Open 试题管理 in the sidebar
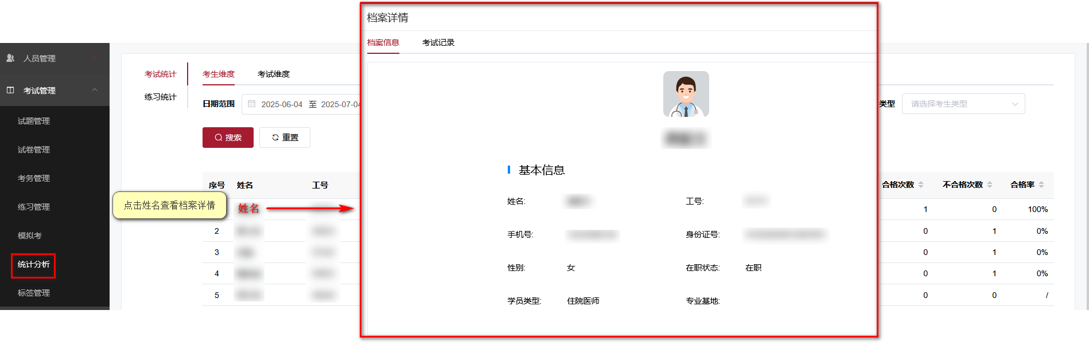The height and width of the screenshot is (353, 1089). (x=34, y=121)
